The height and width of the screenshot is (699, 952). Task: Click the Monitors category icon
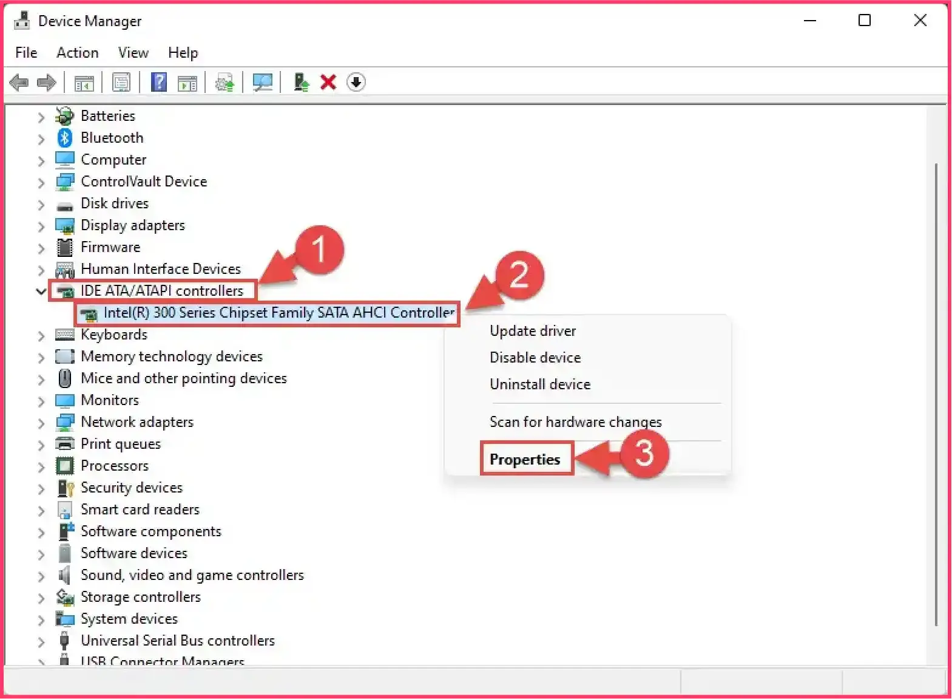(64, 400)
